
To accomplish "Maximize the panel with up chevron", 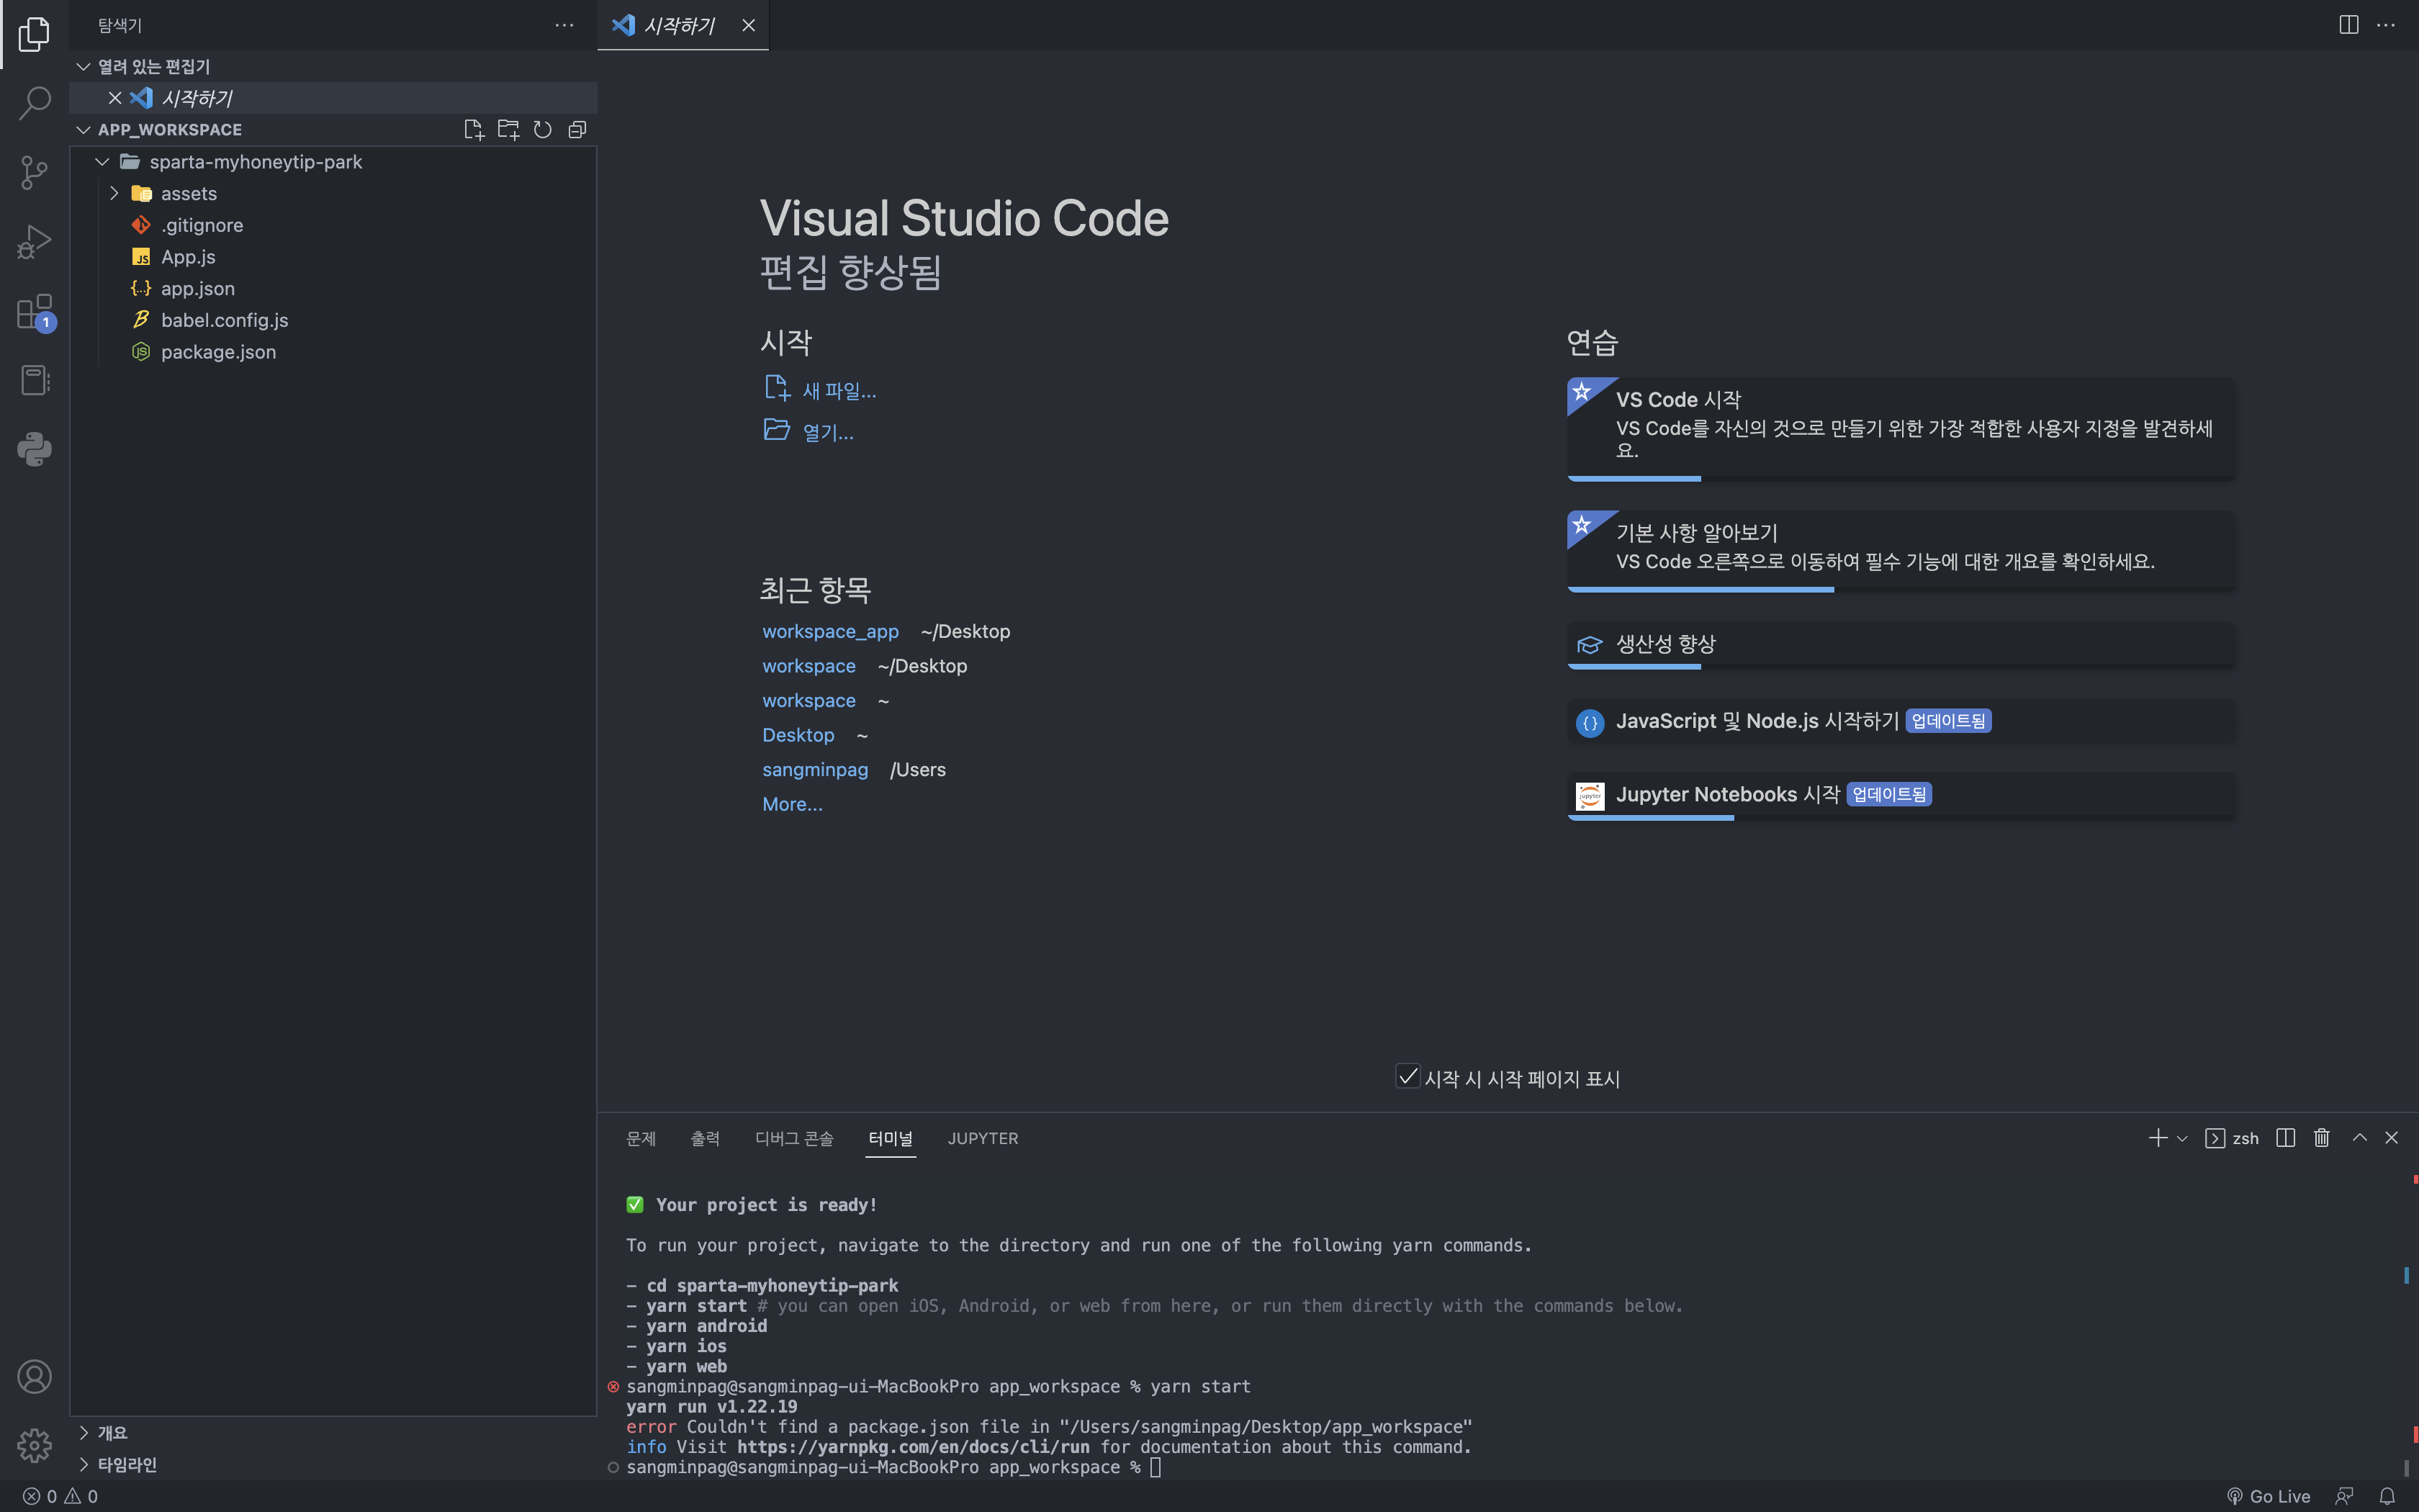I will coord(2360,1138).
